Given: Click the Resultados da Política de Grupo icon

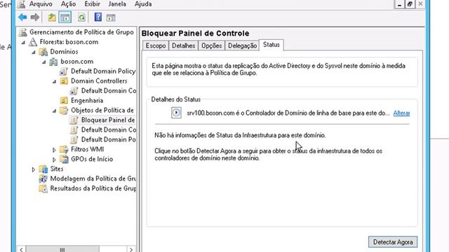Looking at the screenshot, I should pos(43,188).
